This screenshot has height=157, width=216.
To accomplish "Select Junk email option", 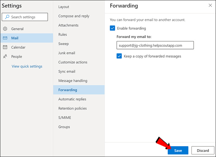I will point(67,53).
